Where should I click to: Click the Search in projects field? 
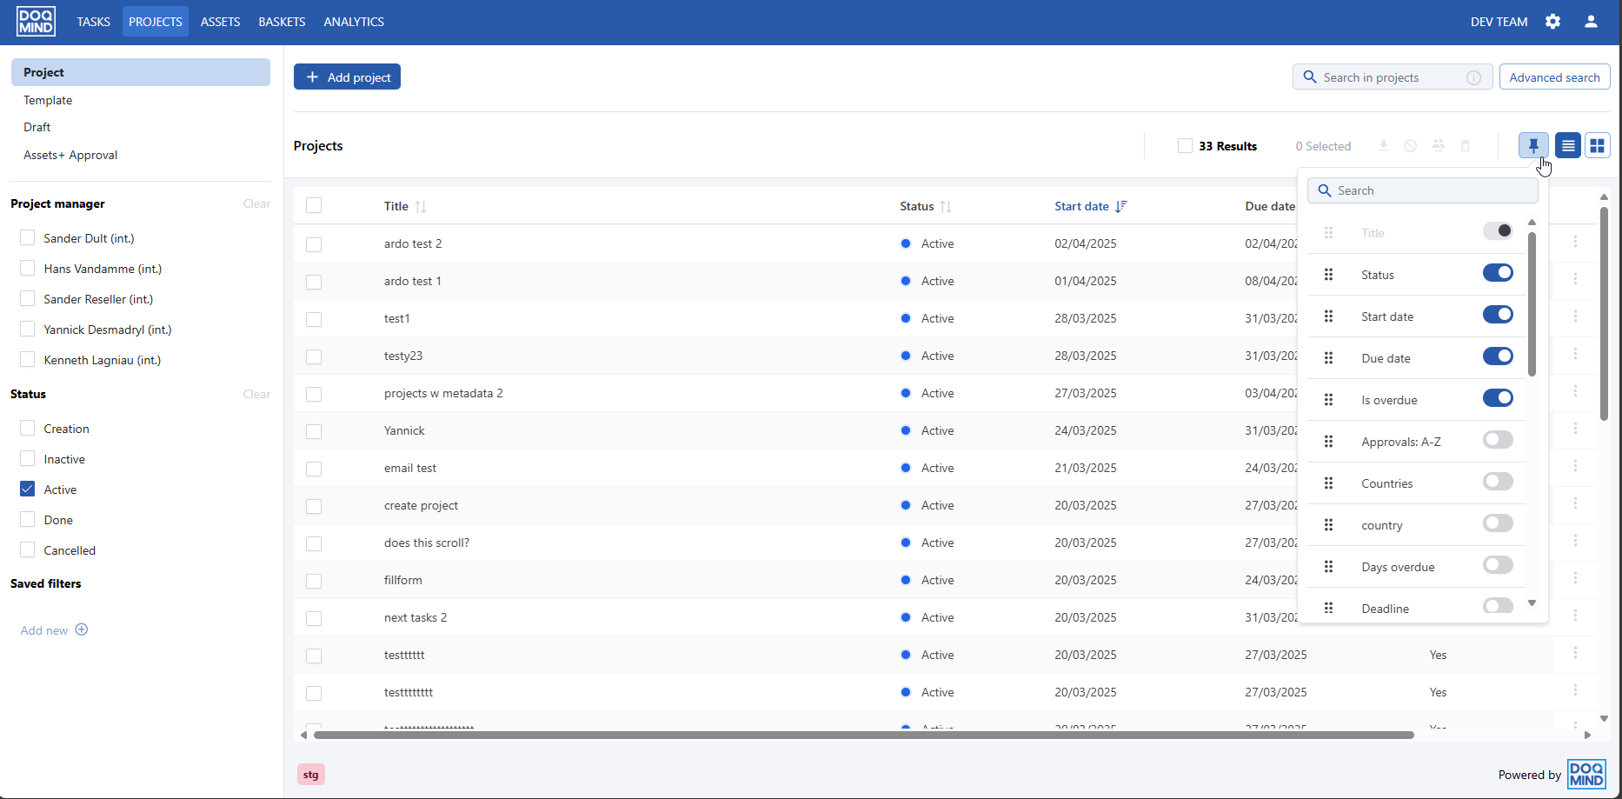click(x=1393, y=77)
